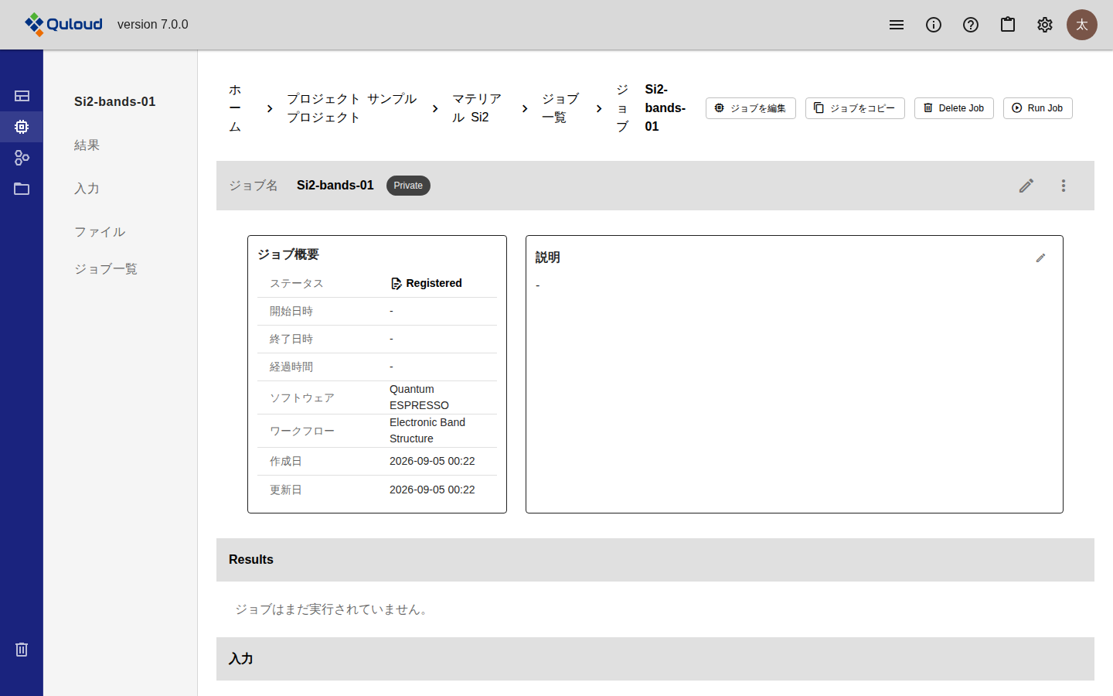Viewport: 1113px width, 696px height.
Task: Go to ホーム breadcrumb
Action: (235, 108)
